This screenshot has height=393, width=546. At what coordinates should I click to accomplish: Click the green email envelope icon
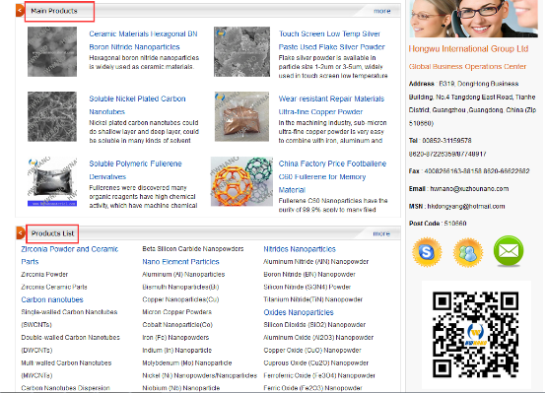tap(509, 250)
